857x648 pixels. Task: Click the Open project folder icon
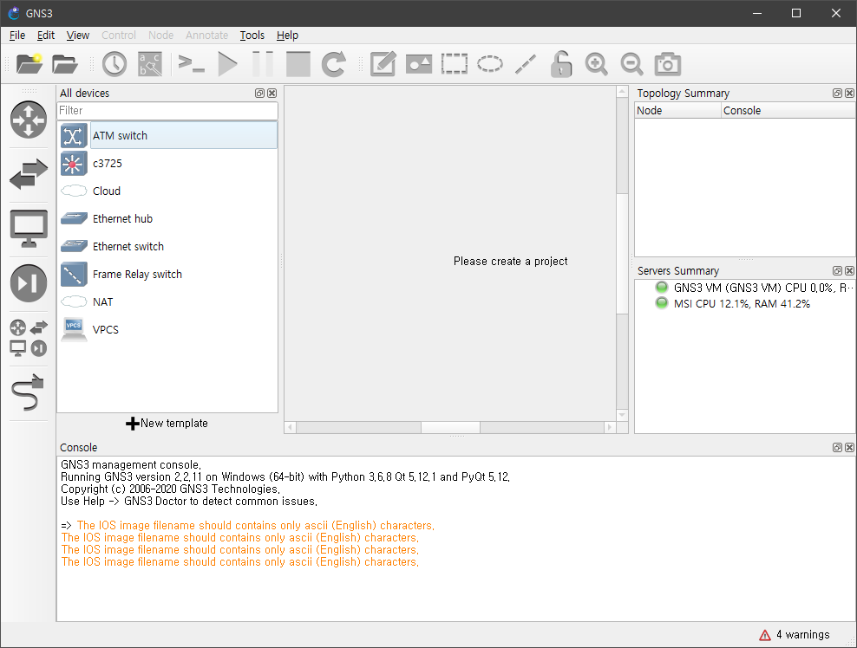point(65,64)
